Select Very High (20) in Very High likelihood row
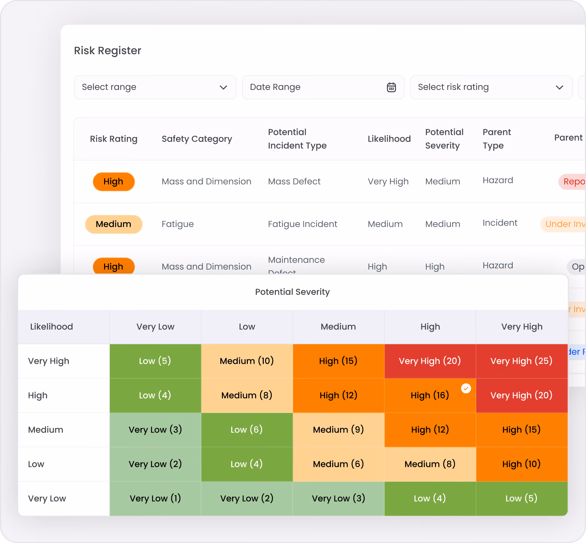Image resolution: width=586 pixels, height=543 pixels. (x=430, y=361)
